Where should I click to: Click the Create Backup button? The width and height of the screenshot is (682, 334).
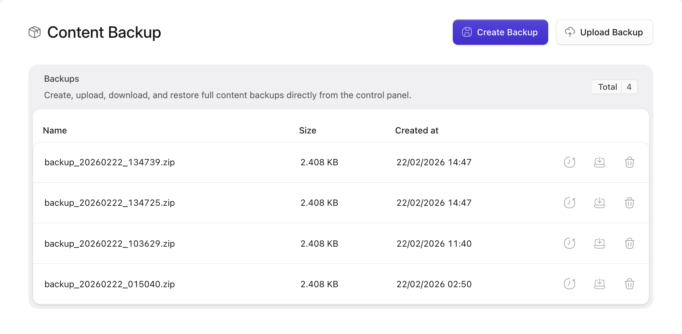500,32
